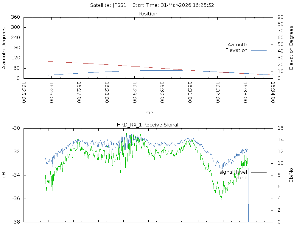The width and height of the screenshot is (305, 228).
Task: Click the Position plot title
Action: pyautogui.click(x=148, y=14)
